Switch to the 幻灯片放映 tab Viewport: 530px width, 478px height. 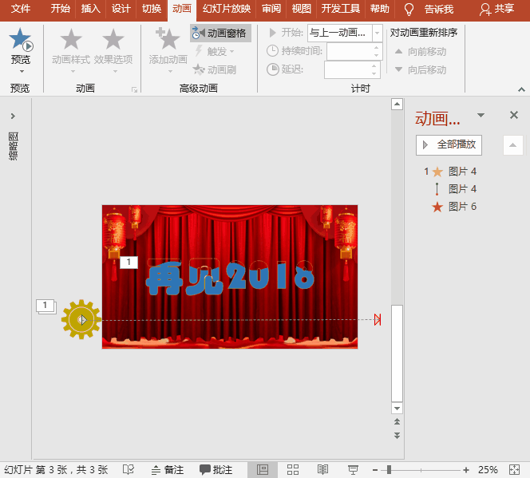[227, 9]
